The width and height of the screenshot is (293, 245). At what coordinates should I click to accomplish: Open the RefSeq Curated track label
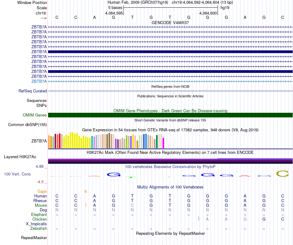click(x=33, y=91)
